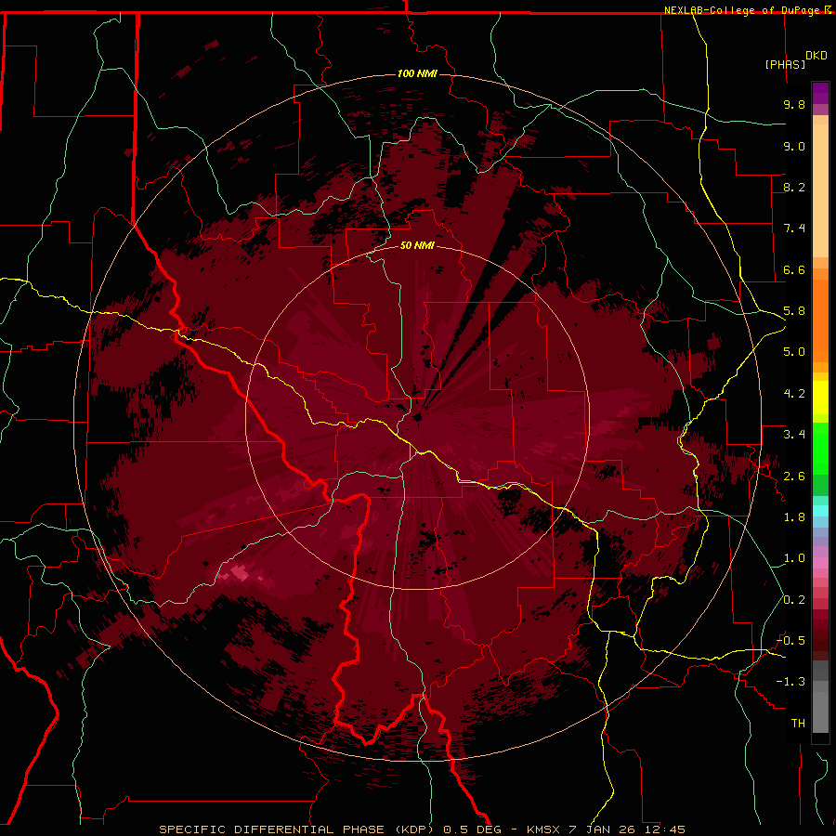
Task: Click the 9.8 value on the scale
Action: pos(794,104)
